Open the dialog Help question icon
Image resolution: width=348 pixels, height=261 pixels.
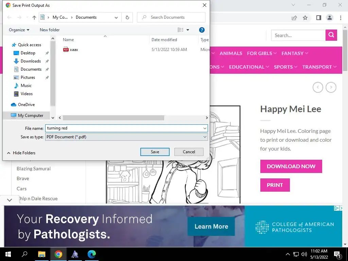click(x=202, y=30)
